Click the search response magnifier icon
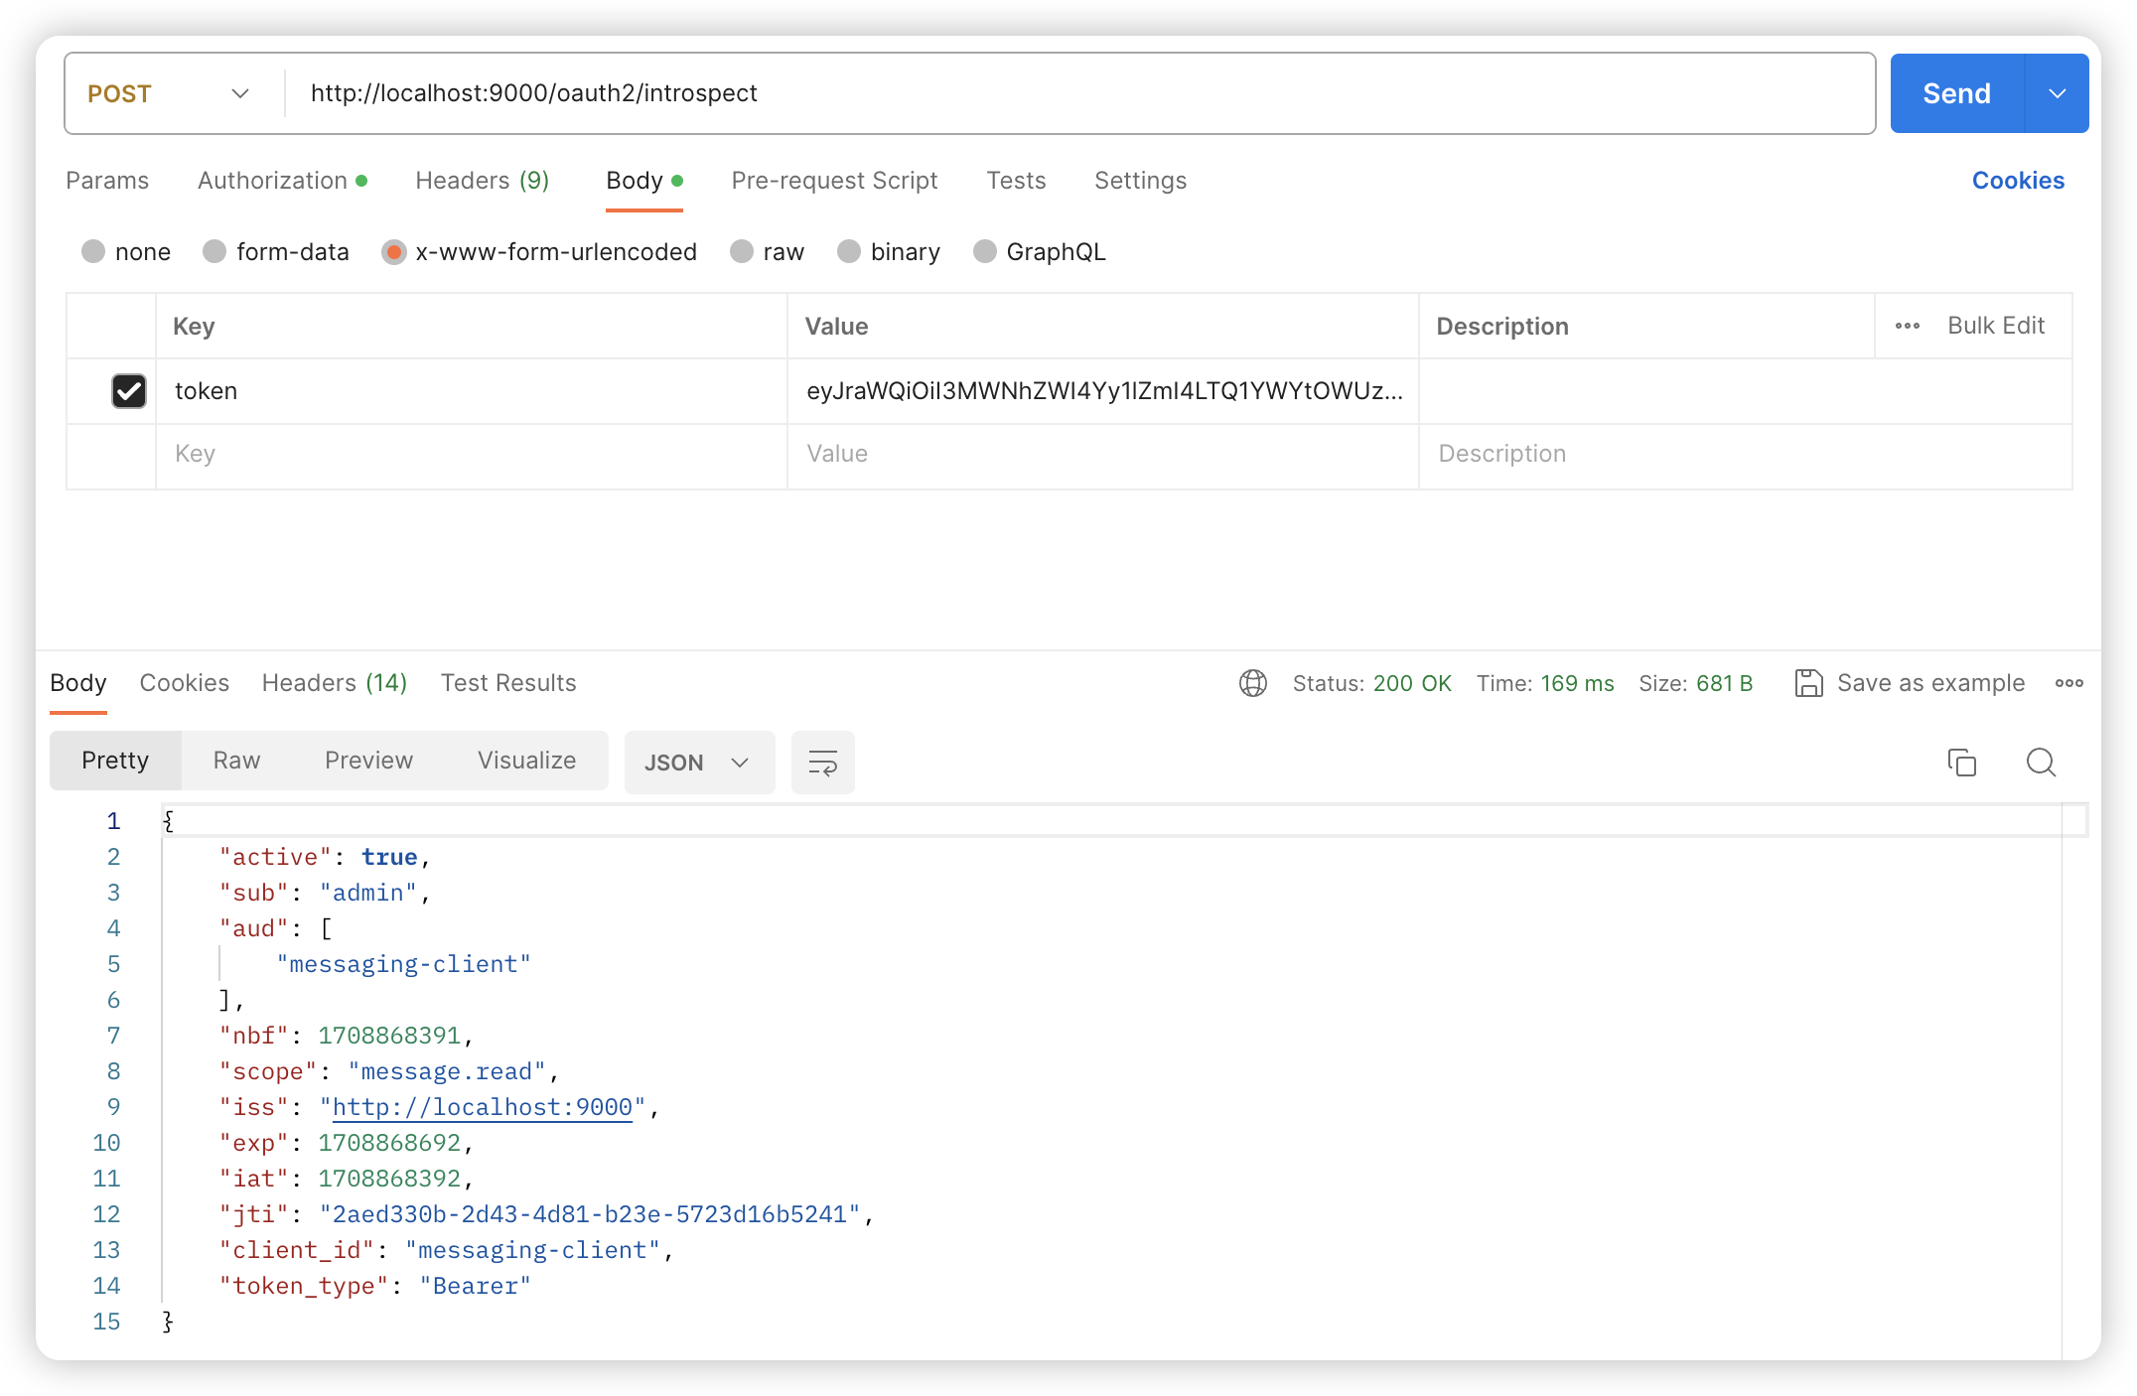 [x=2041, y=763]
